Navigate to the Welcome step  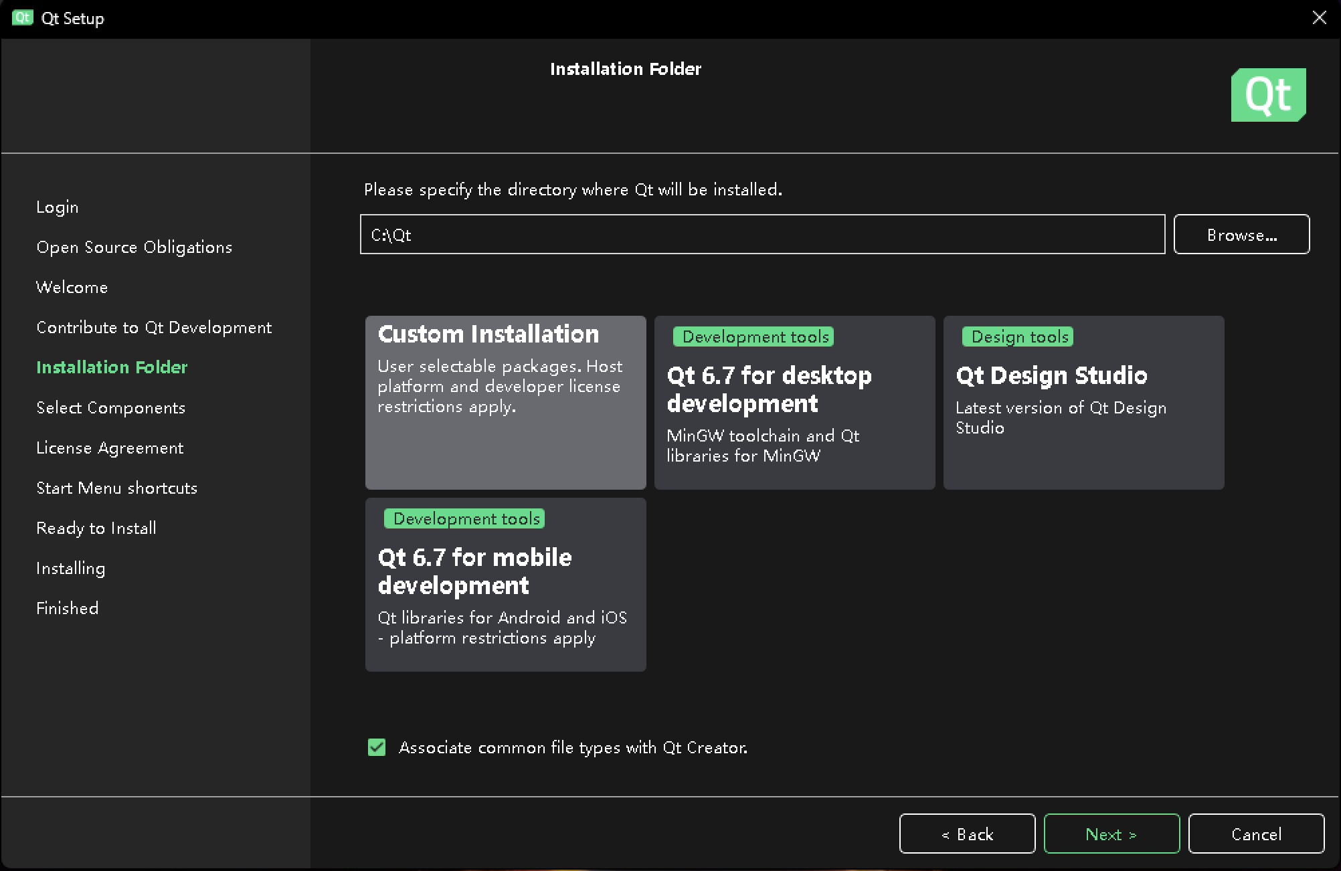click(x=72, y=287)
